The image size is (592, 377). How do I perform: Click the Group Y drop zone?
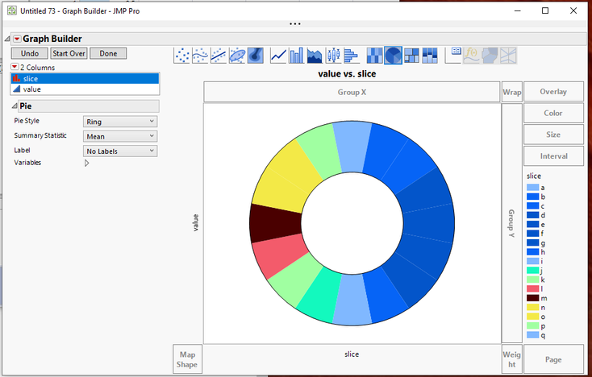pos(512,223)
